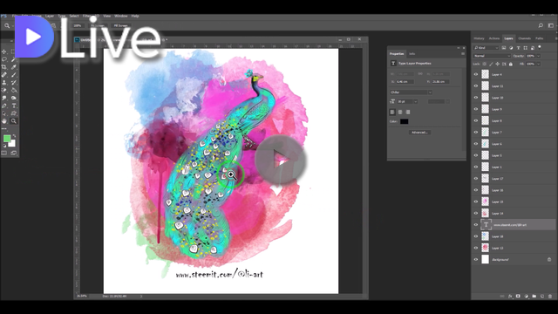
Task: Change screen mode icon in toolbar
Action: click(14, 154)
